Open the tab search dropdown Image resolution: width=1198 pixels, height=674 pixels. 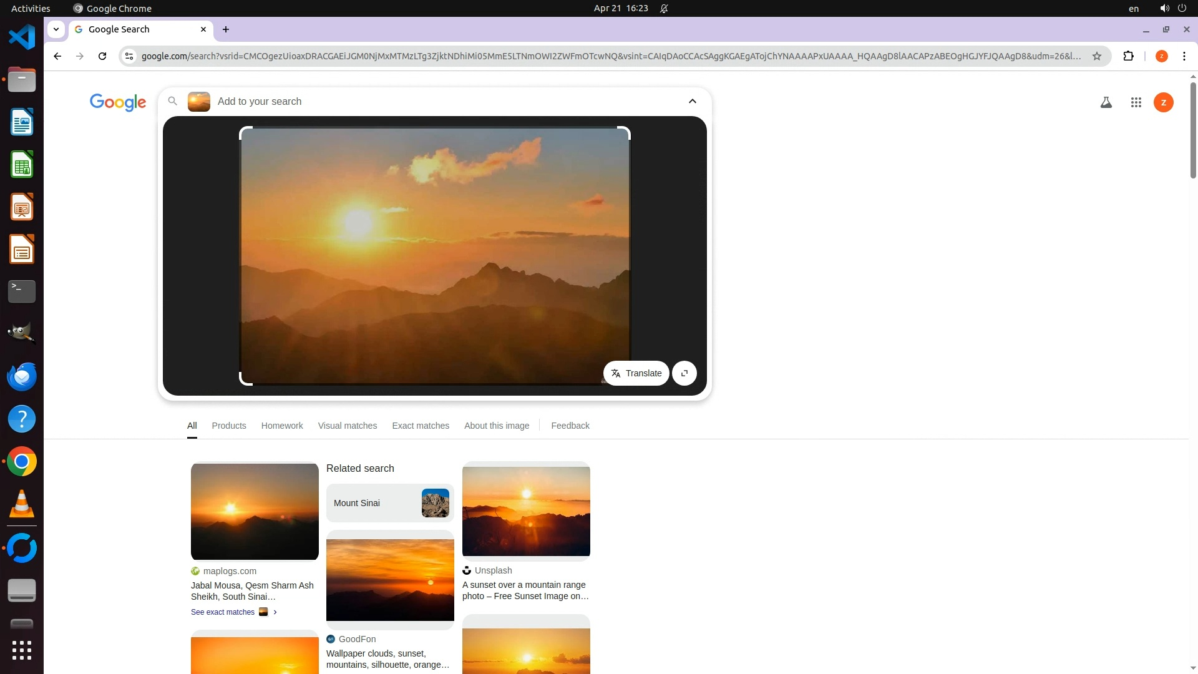(x=56, y=29)
